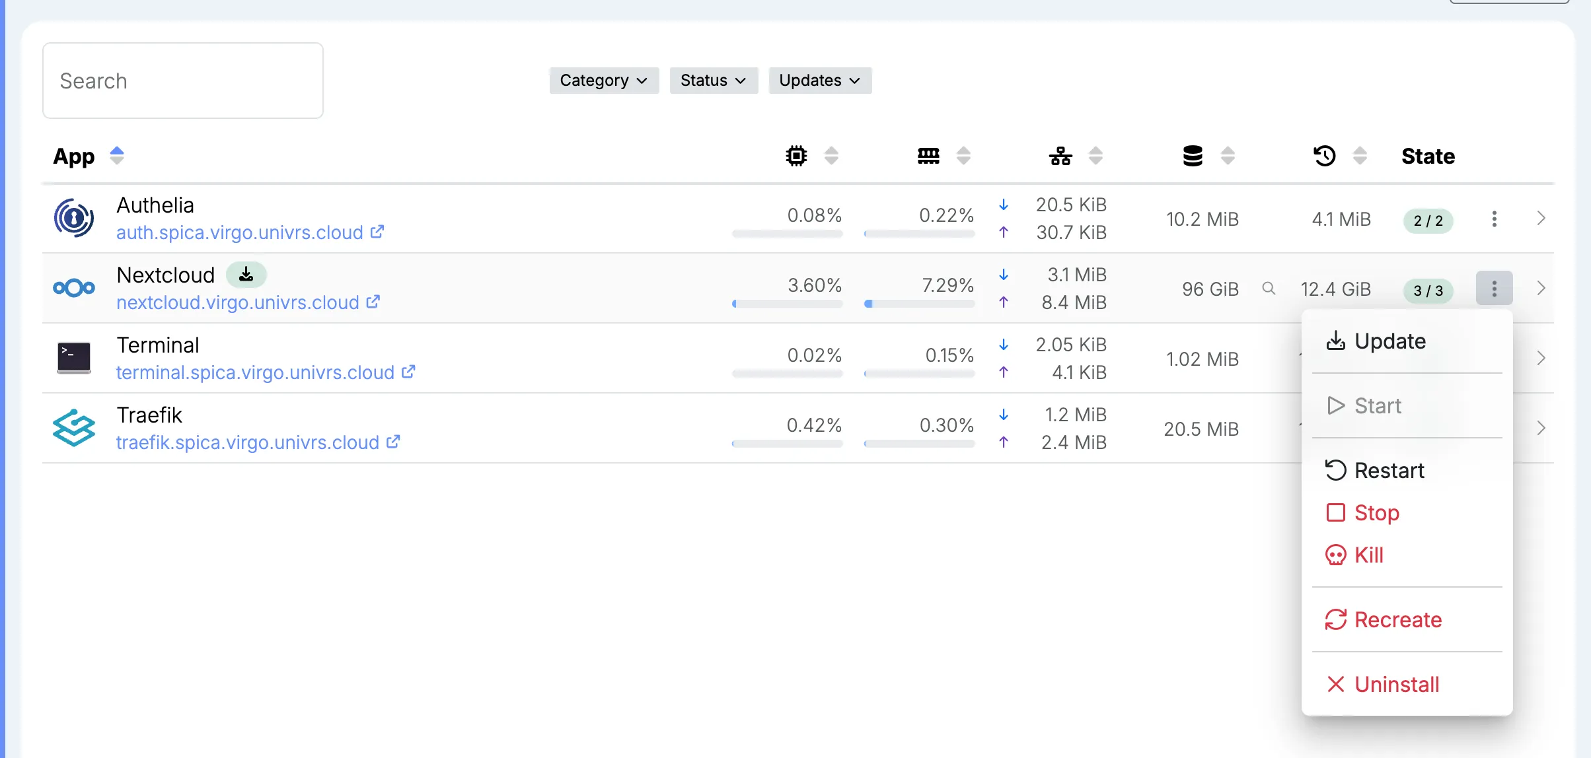
Task: Click the update-available badge next to Nextcloud
Action: 246,274
